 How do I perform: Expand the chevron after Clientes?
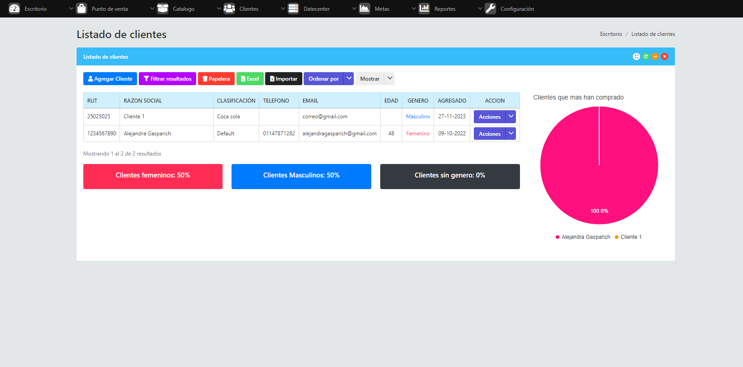tap(283, 9)
